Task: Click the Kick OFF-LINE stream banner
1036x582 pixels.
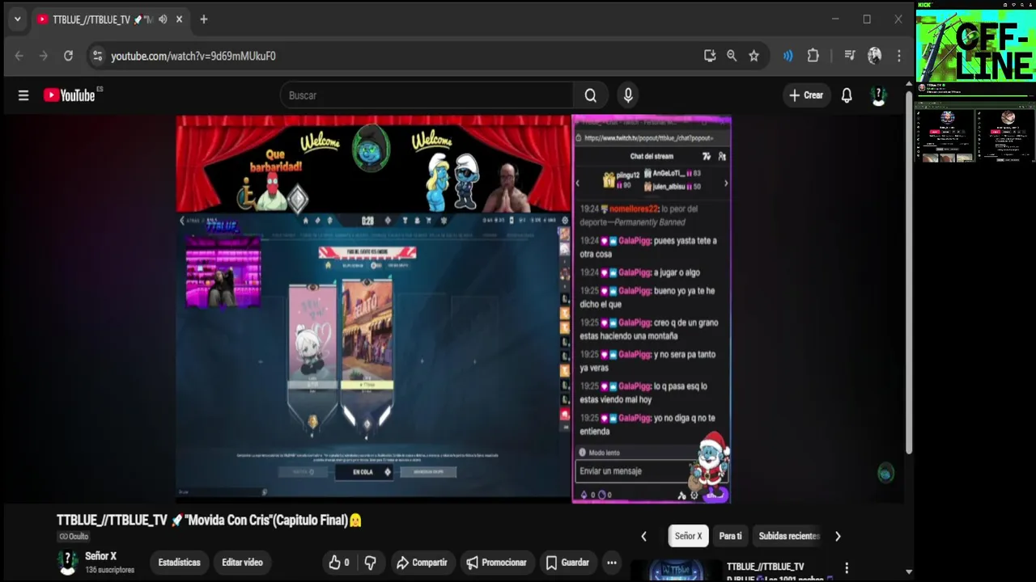Action: coord(975,45)
